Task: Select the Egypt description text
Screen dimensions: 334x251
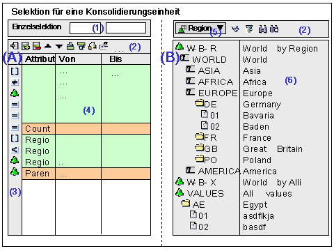Action: pos(255,205)
